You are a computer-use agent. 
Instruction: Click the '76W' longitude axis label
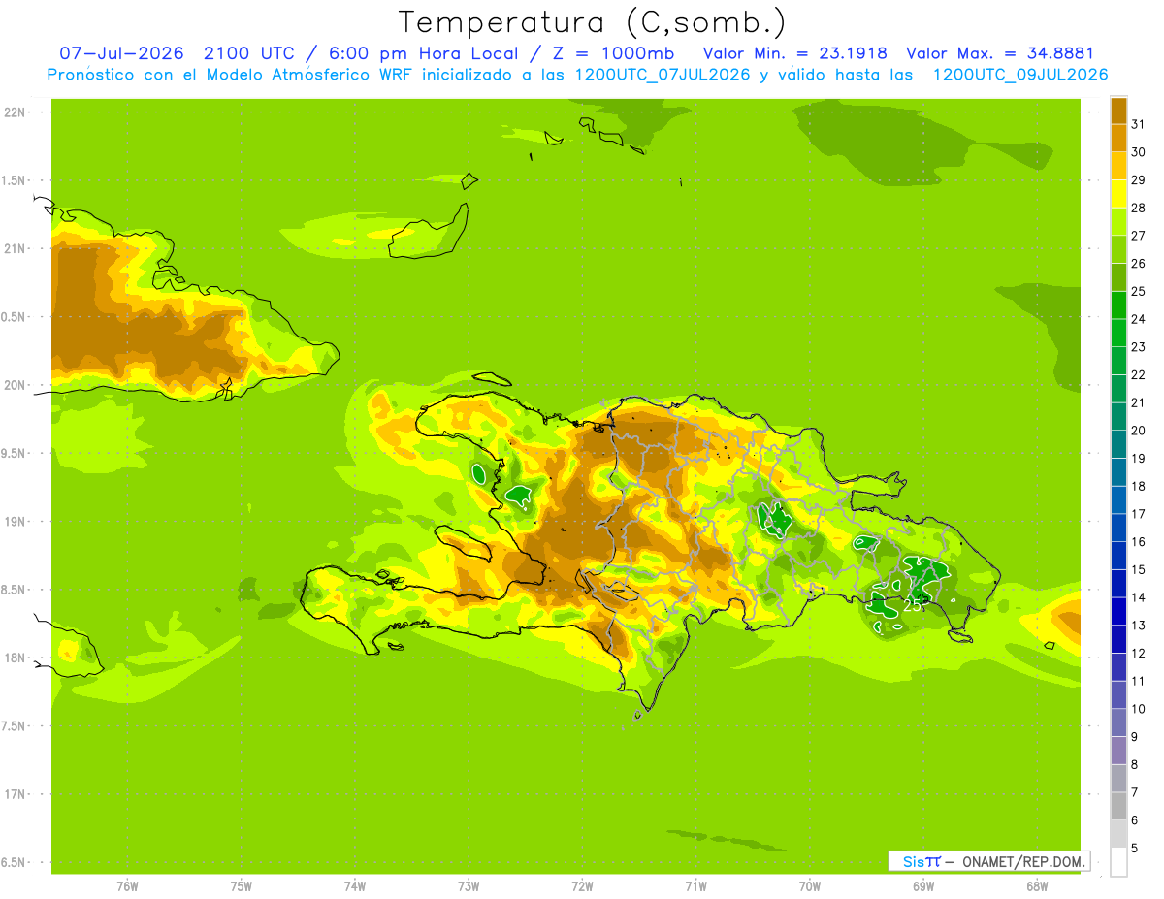[126, 885]
